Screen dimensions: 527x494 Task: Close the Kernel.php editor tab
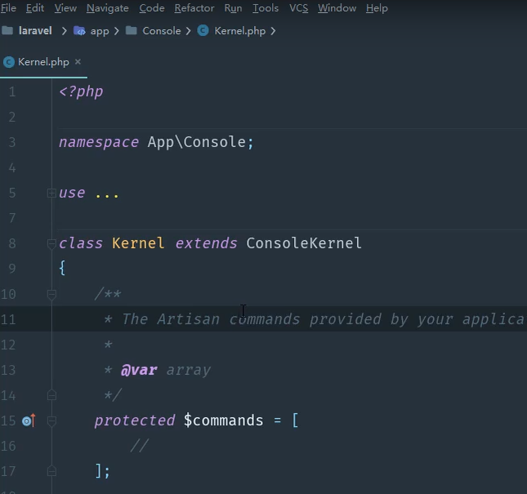(78, 62)
